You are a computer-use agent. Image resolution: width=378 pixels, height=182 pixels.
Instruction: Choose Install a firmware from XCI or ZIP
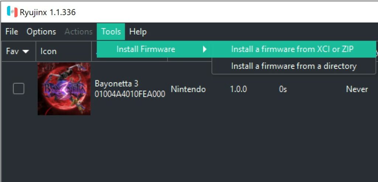point(294,49)
